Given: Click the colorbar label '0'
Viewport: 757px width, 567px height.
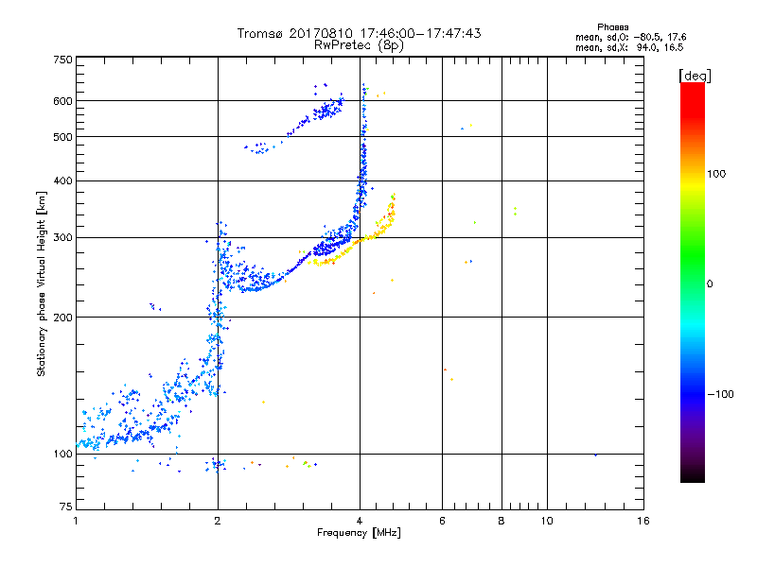Looking at the screenshot, I should click(x=710, y=284).
